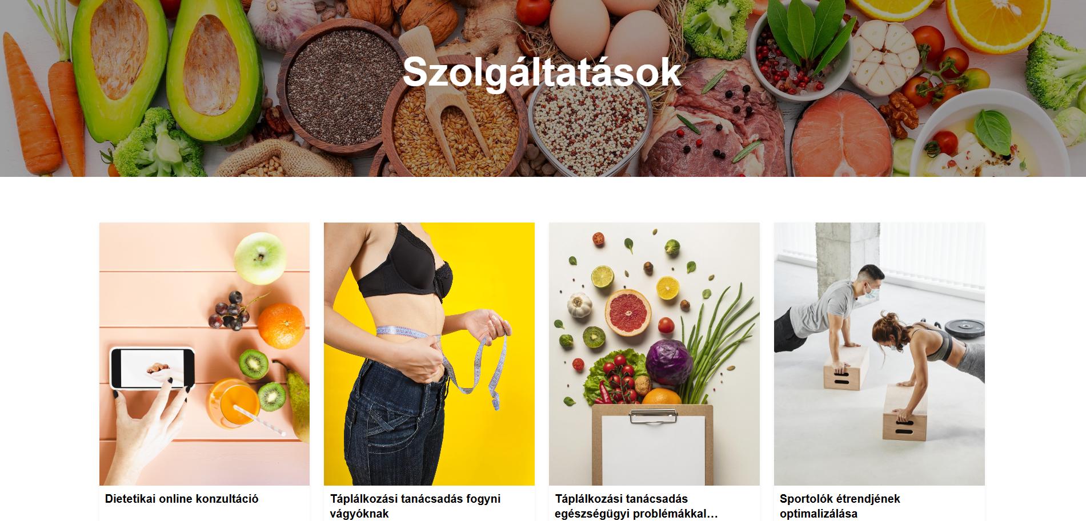
Task: Click the green apple in first card
Action: tap(261, 259)
